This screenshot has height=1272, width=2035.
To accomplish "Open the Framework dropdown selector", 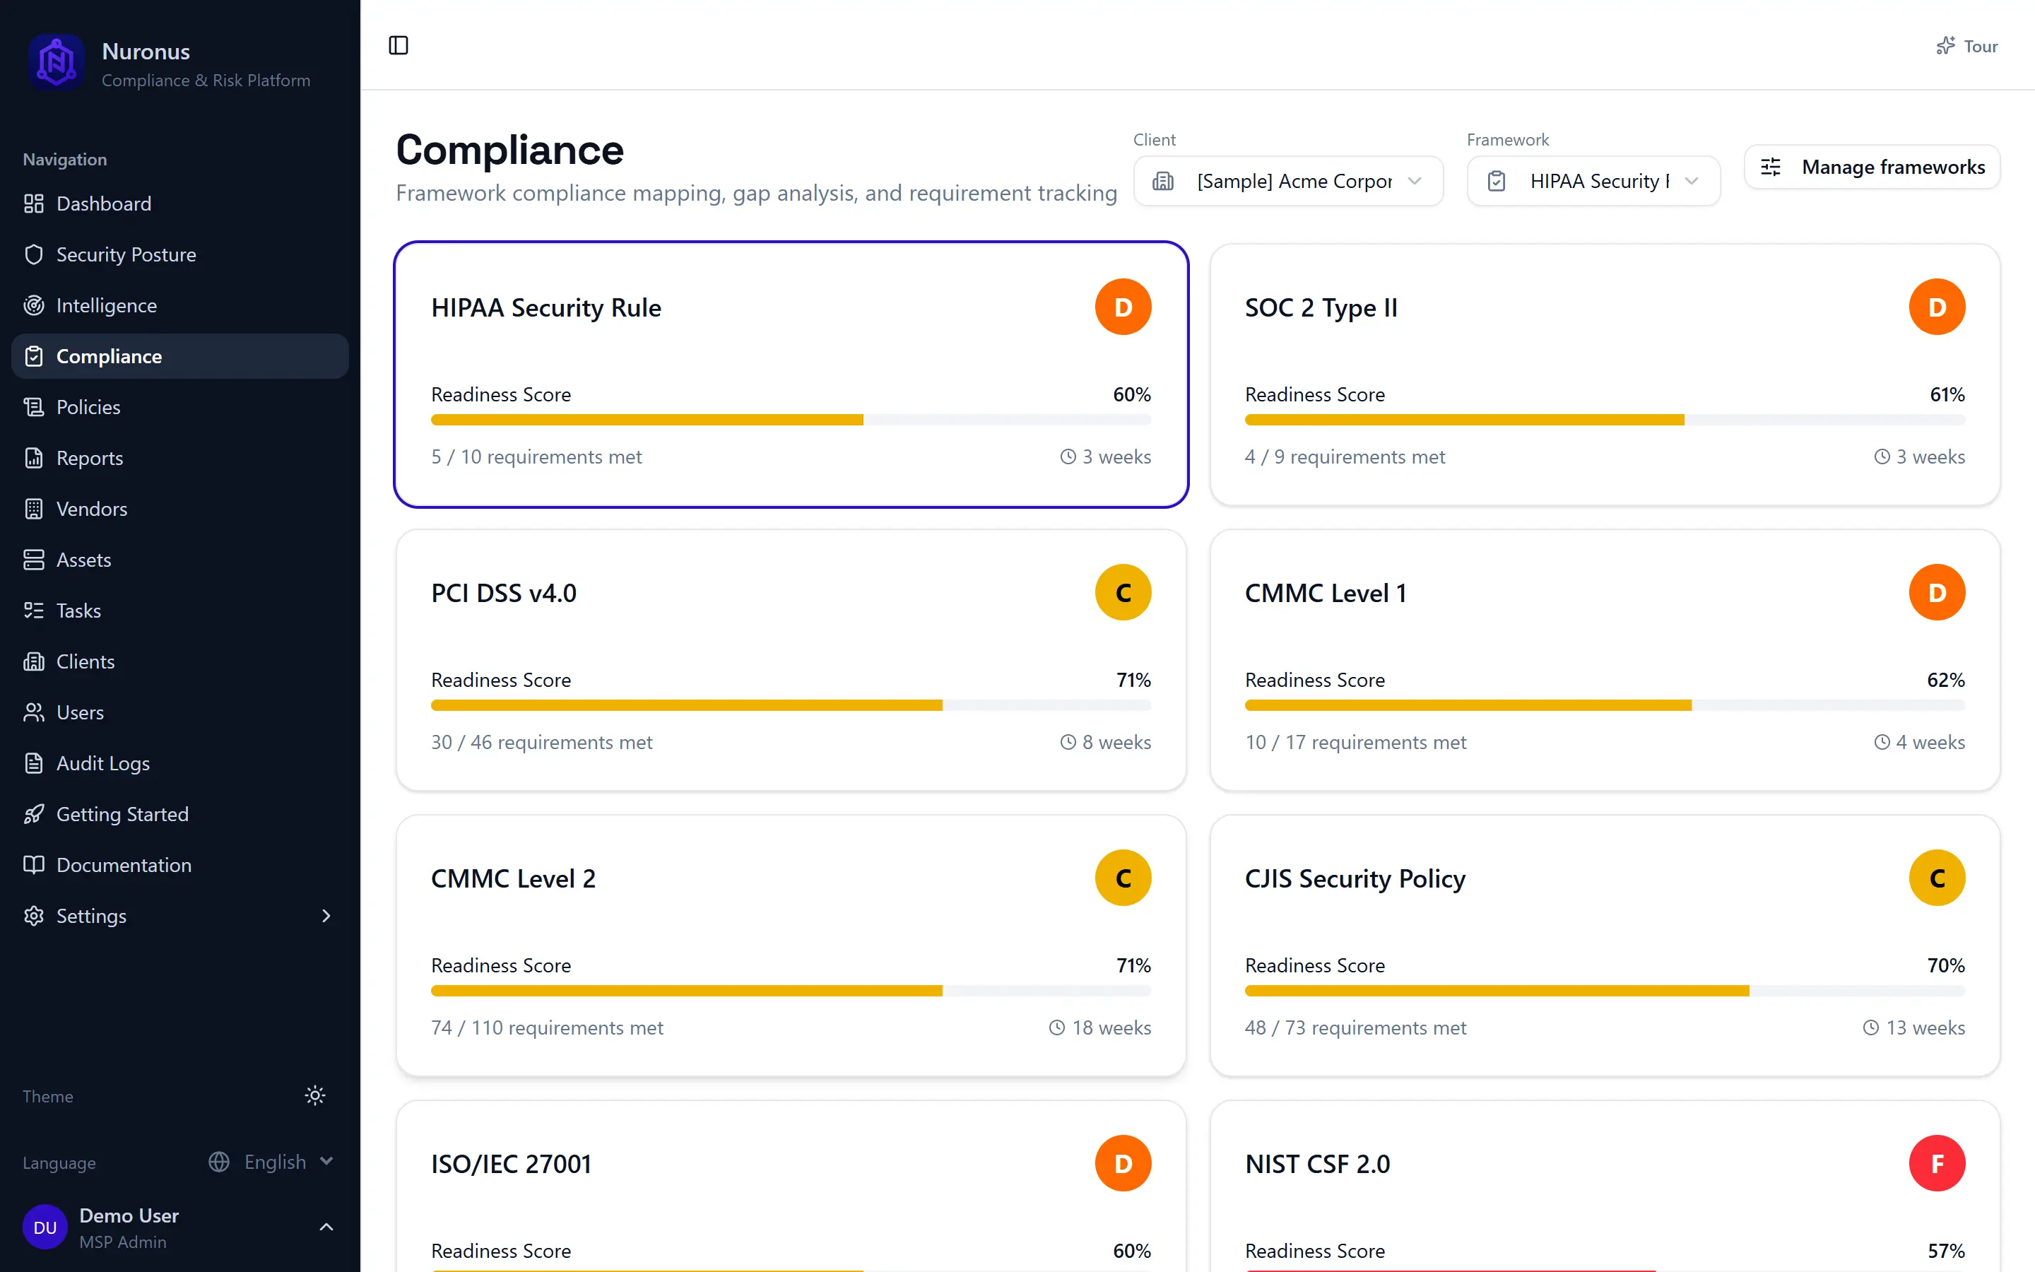I will pyautogui.click(x=1593, y=181).
